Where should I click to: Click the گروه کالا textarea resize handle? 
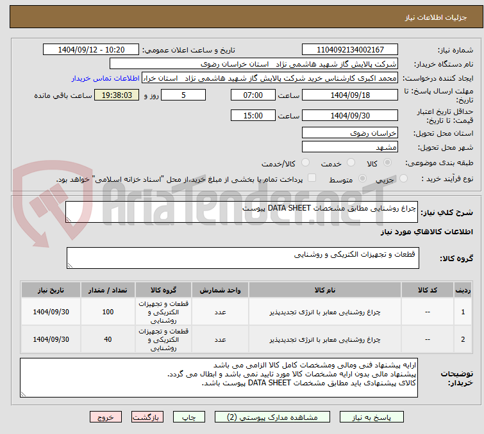(70, 266)
